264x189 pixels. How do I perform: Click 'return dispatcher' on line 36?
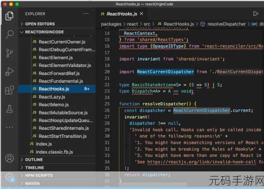[146, 174]
